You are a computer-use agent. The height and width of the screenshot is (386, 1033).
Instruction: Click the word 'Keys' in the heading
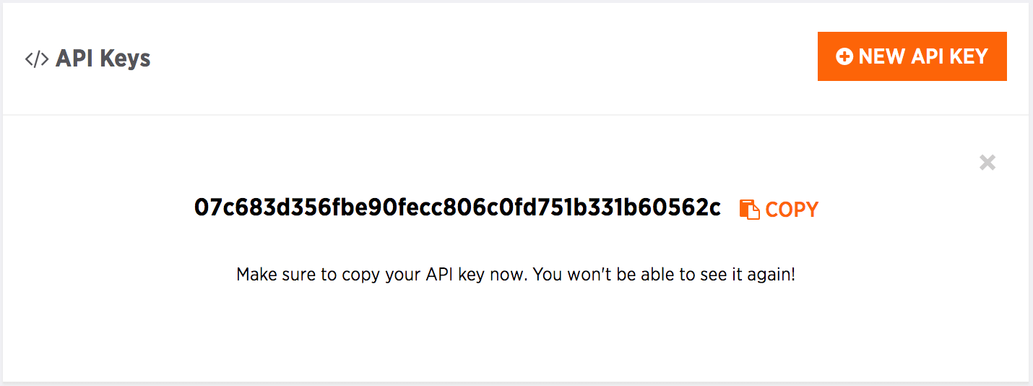124,59
